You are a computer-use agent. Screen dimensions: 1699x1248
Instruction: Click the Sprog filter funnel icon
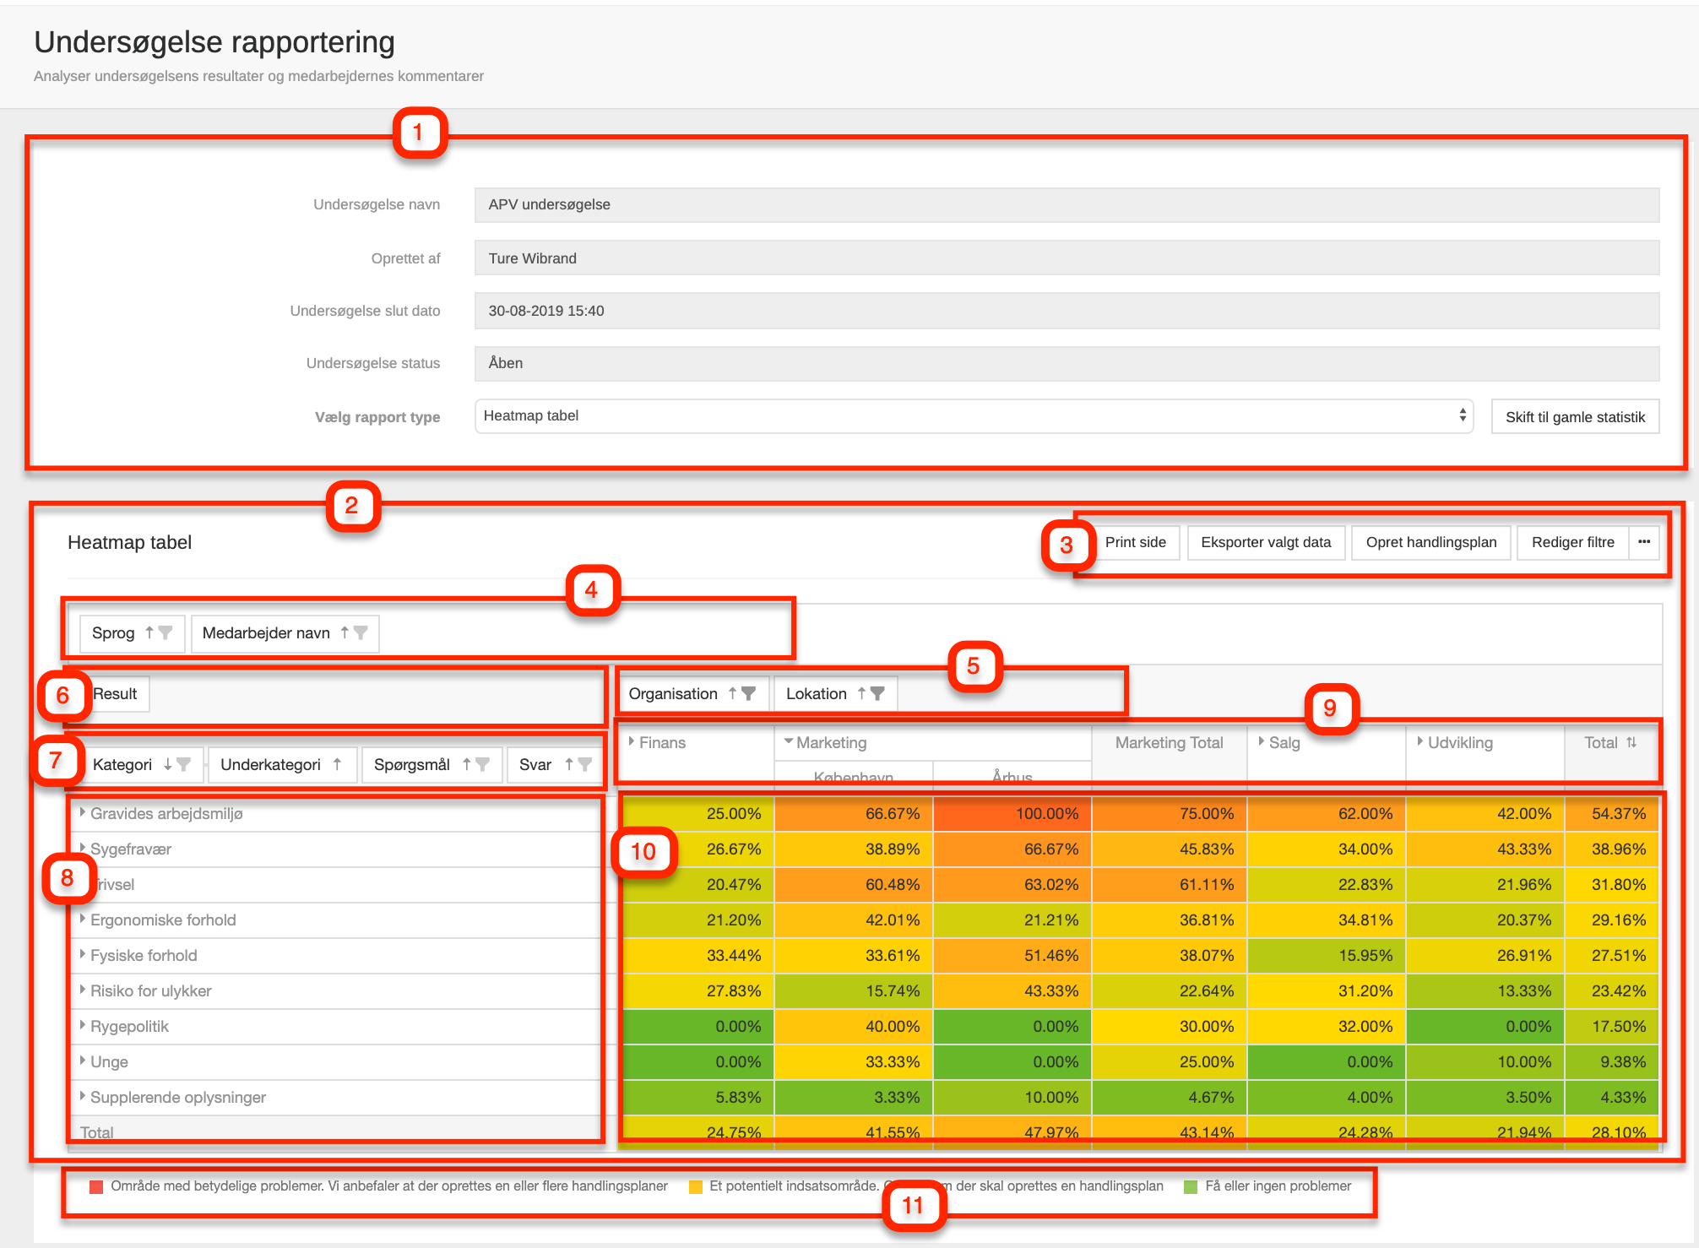[166, 632]
